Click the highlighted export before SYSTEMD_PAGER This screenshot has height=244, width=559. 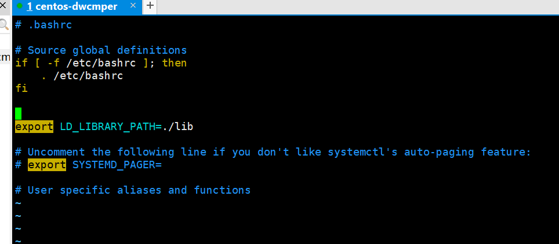[x=47, y=165]
